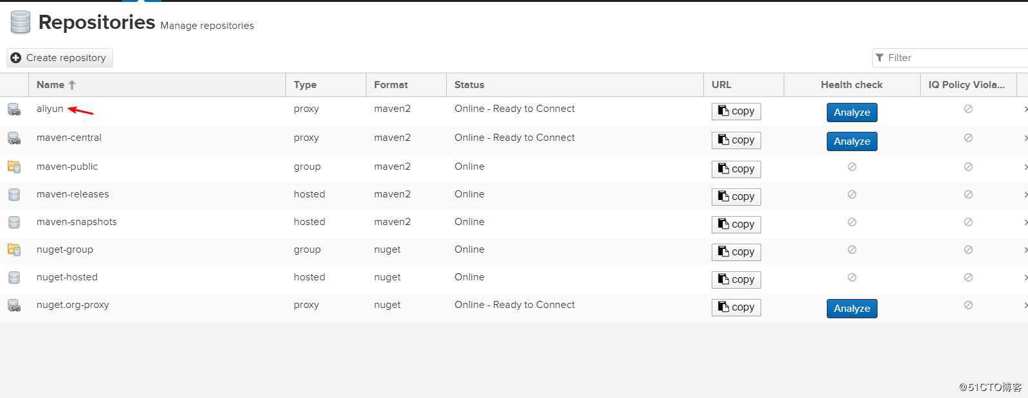Viewport: 1028px width, 398px height.
Task: Focus the Filter input field
Action: coord(950,58)
